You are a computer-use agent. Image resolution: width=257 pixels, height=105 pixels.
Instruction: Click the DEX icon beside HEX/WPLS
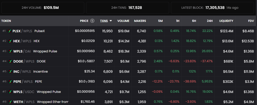(x=10, y=41)
